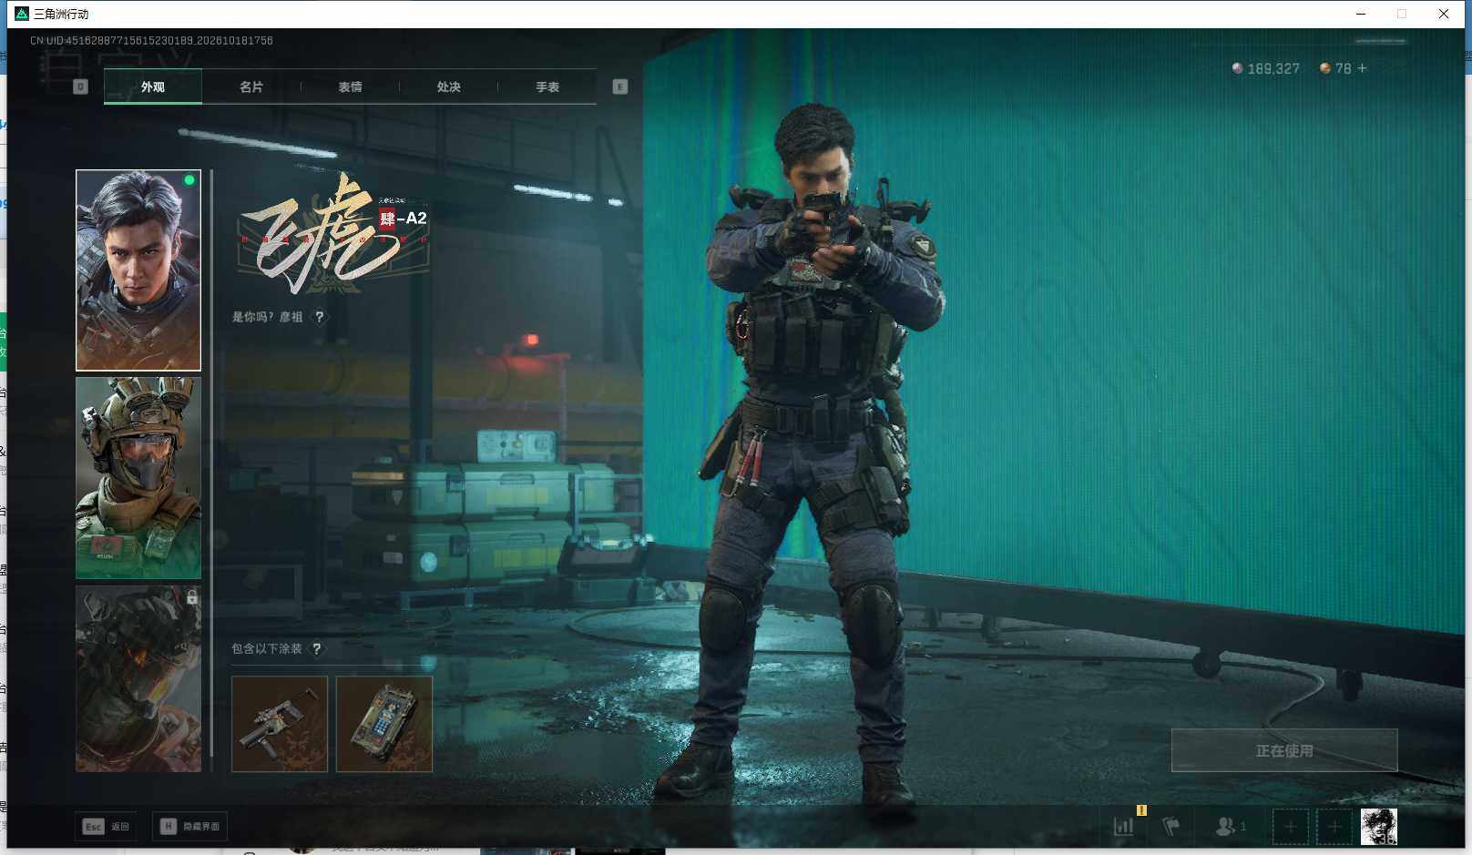Switch to the 表情 tab
This screenshot has height=855, width=1472.
pyautogui.click(x=350, y=87)
